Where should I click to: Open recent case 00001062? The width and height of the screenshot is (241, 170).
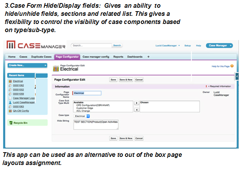pyautogui.click(x=18, y=85)
